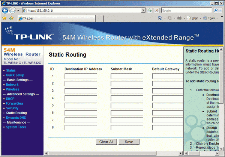The image size is (225, 157).
Task: Click the Add to Favorites star-plus icon
Action: pos(11,18)
